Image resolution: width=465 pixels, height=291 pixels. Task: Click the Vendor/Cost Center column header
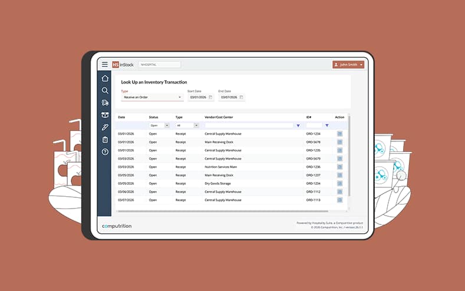pyautogui.click(x=219, y=117)
